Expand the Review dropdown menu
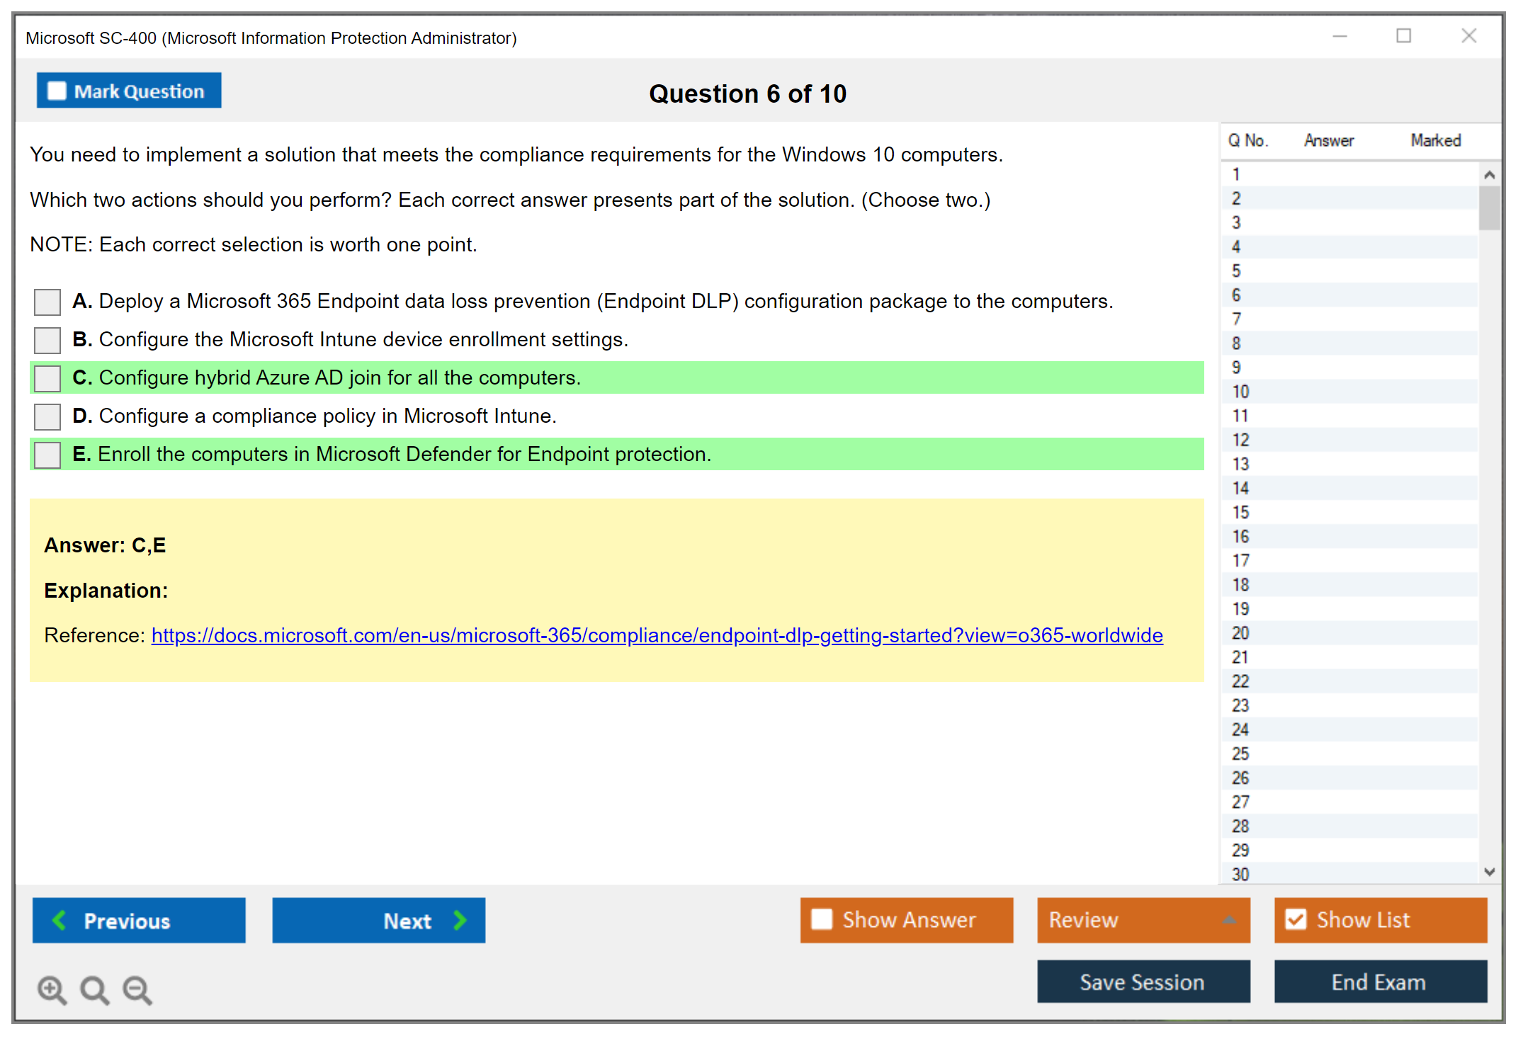Viewport: 1523px width, 1041px height. [1230, 920]
